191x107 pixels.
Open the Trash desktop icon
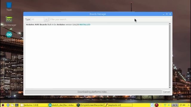tap(9, 7)
